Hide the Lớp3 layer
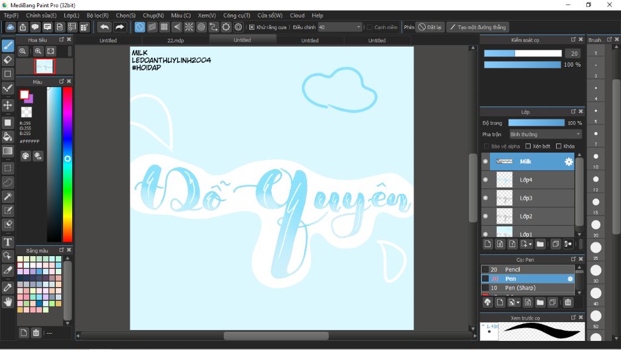This screenshot has height=350, width=621. pyautogui.click(x=486, y=198)
